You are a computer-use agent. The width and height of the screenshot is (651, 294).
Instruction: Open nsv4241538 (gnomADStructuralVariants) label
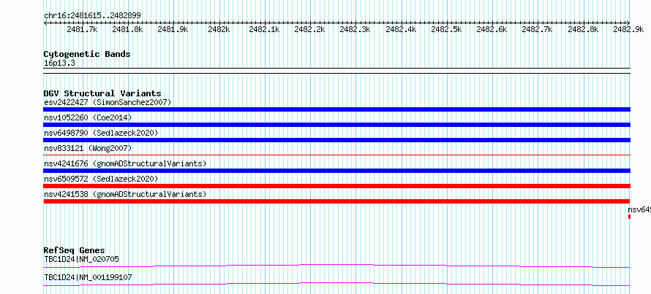coord(125,194)
